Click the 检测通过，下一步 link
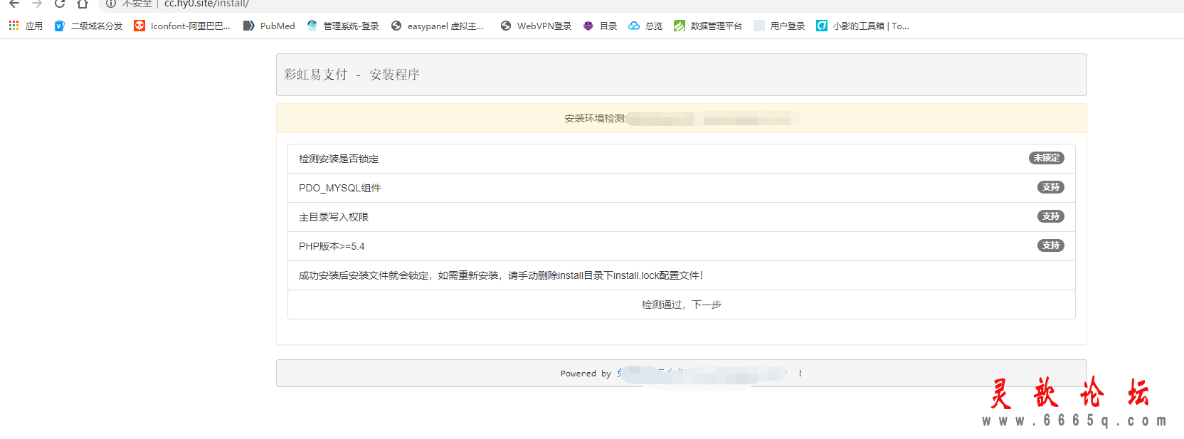 click(x=682, y=305)
